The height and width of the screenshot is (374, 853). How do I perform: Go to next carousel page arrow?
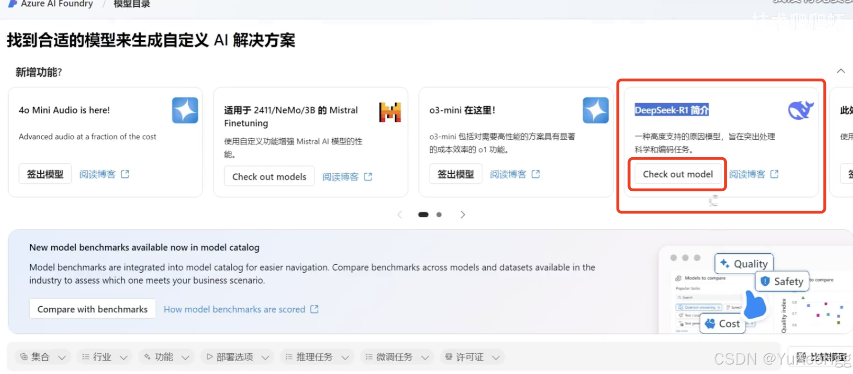click(x=463, y=214)
